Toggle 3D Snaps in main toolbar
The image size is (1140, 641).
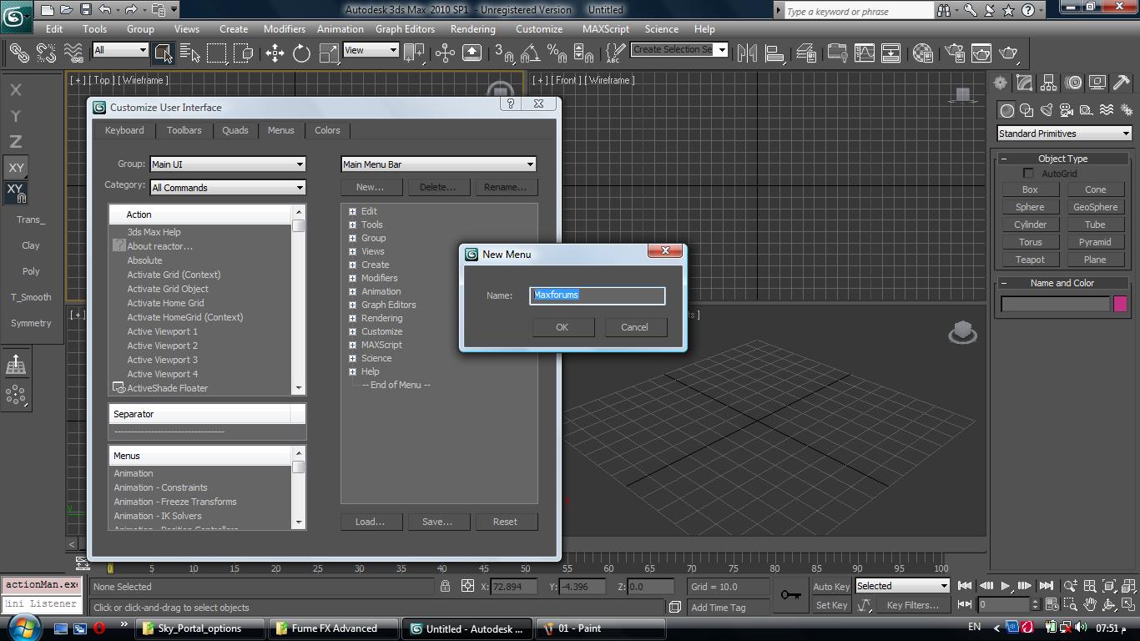[x=504, y=53]
